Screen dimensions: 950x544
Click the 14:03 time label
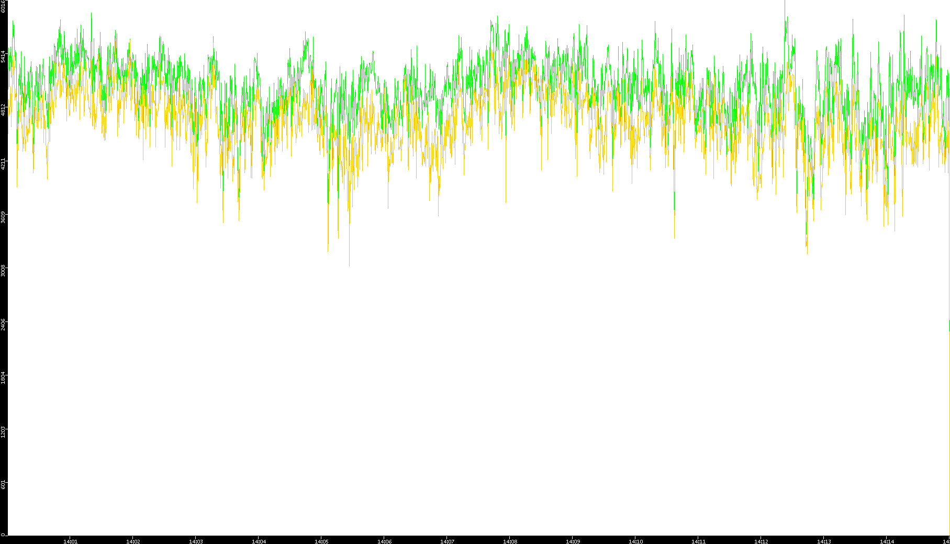click(x=196, y=541)
